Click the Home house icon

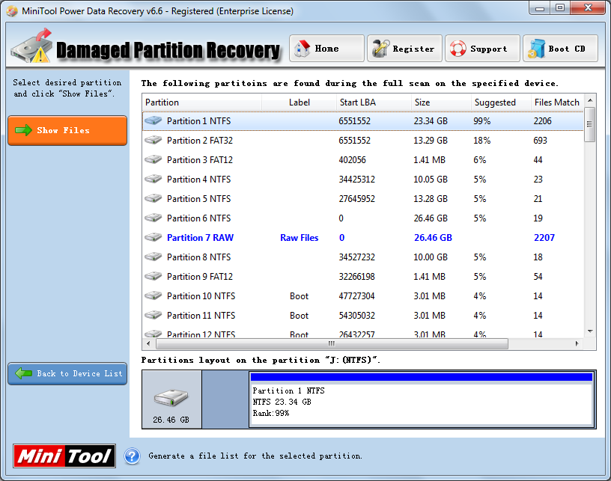[x=302, y=49]
